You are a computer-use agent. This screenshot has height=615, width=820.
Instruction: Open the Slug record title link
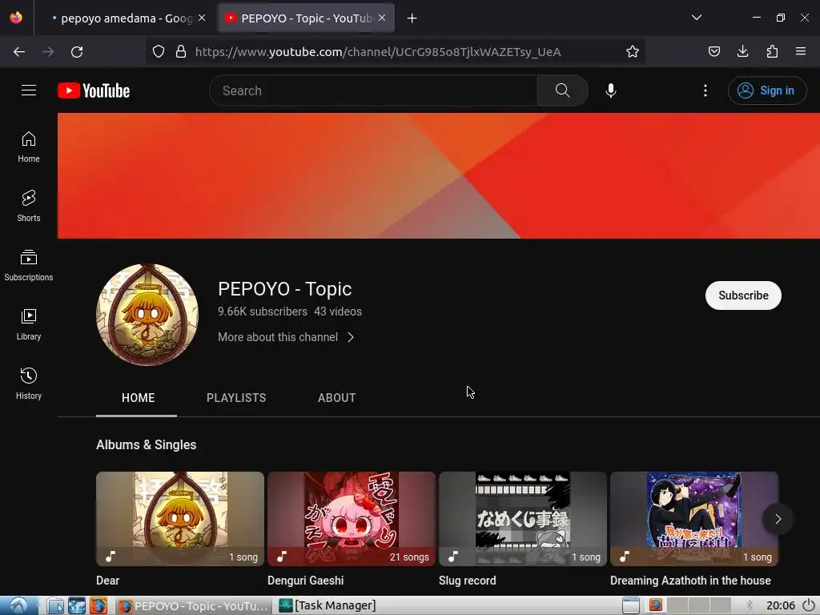(x=467, y=581)
